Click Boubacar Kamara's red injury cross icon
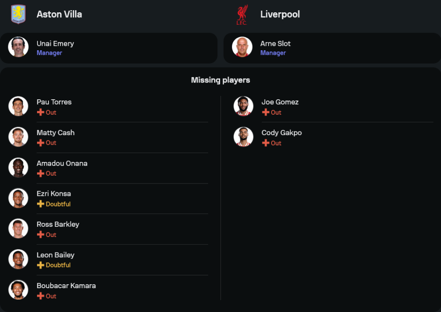 [x=41, y=296]
